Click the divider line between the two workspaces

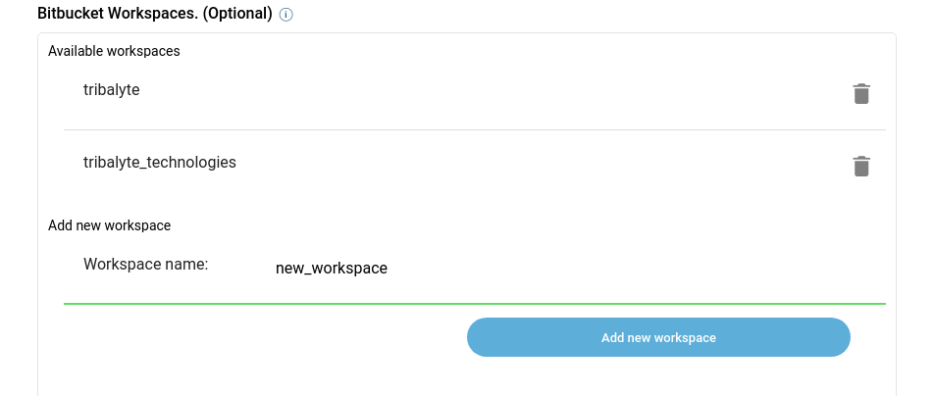click(475, 129)
